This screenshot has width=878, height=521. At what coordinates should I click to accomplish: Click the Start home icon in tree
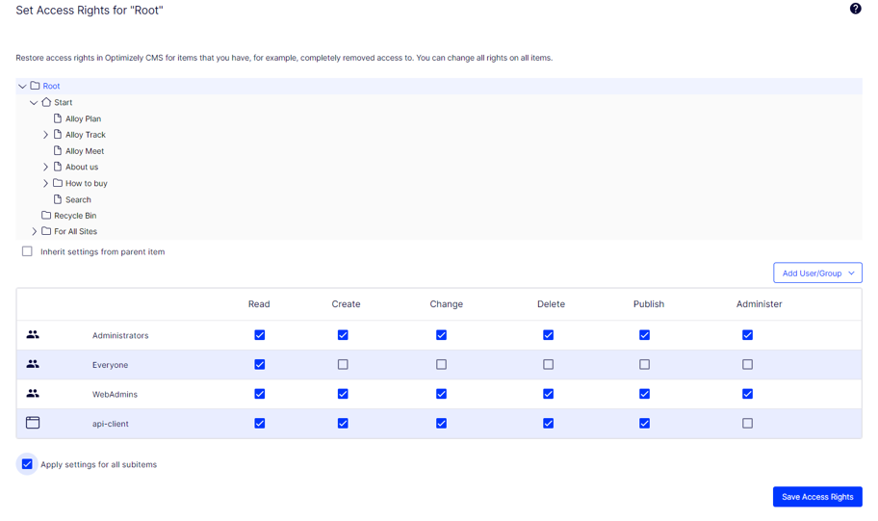pyautogui.click(x=45, y=102)
